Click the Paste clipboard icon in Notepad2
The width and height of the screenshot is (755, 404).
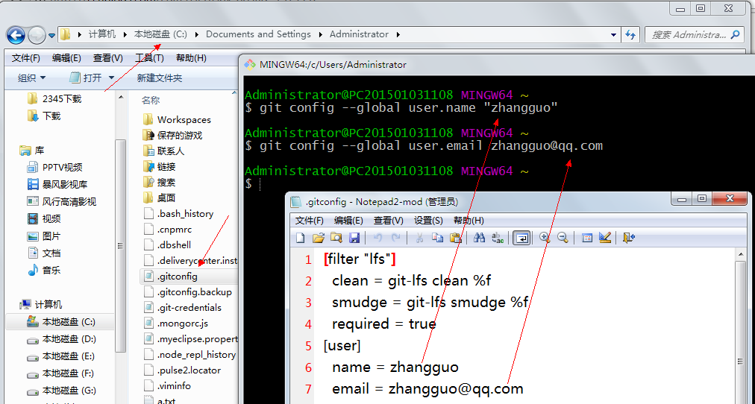(456, 238)
